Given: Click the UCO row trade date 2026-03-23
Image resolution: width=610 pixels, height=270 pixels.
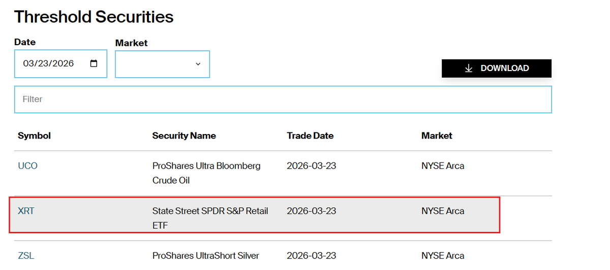Looking at the screenshot, I should 312,166.
